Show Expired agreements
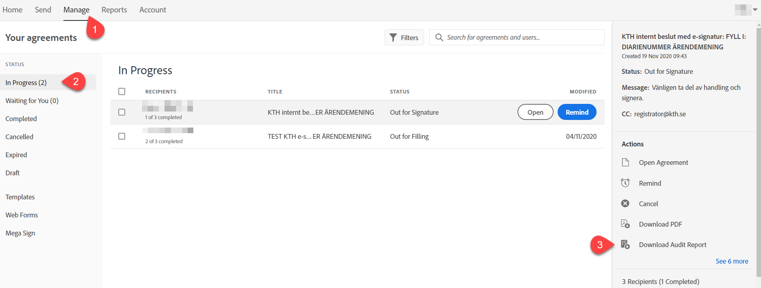761x288 pixels. pyautogui.click(x=16, y=155)
